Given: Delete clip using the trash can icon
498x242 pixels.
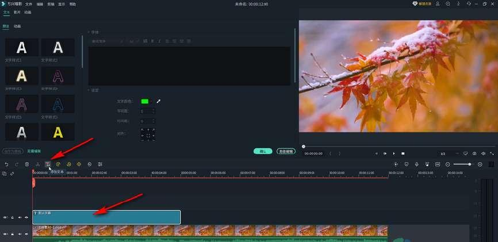Looking at the screenshot, I should point(26,164).
